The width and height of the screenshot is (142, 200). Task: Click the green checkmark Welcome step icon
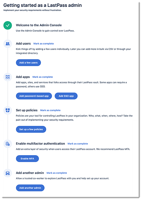(x=8, y=25)
